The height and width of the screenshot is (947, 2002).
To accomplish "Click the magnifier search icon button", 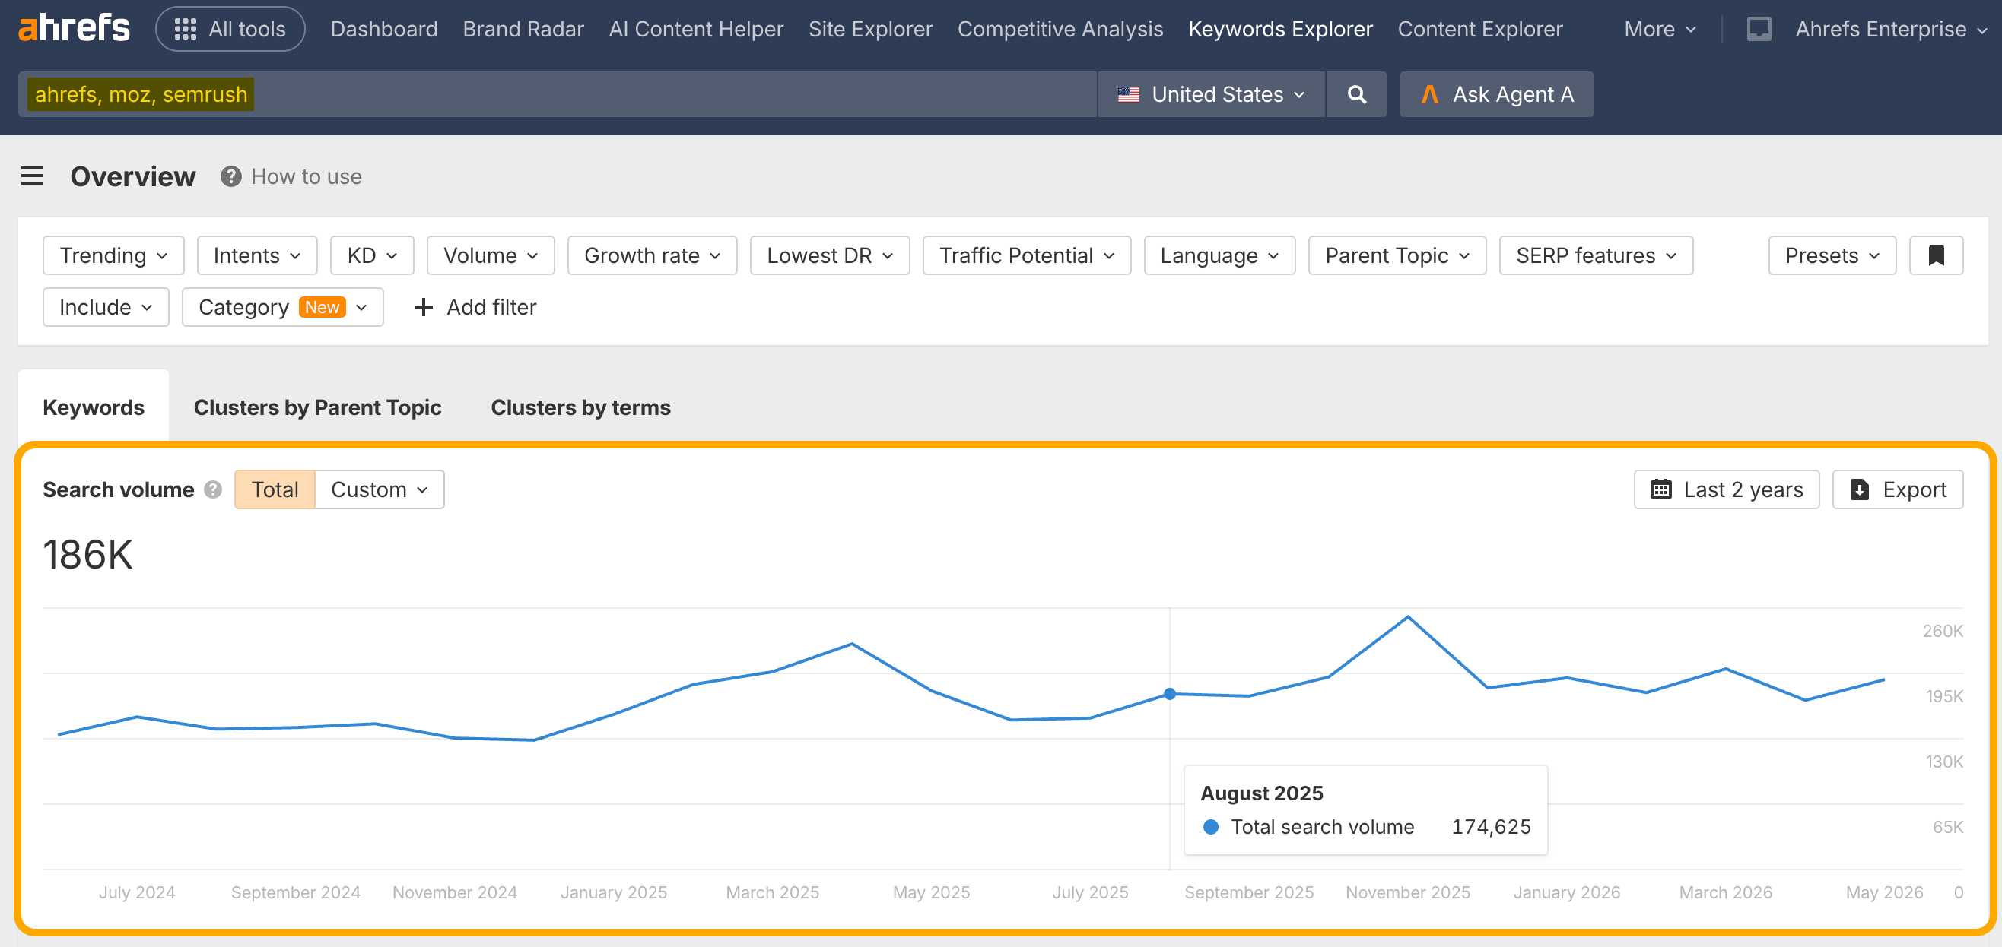I will (x=1356, y=94).
